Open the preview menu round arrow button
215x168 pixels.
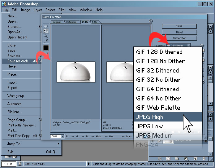click(151, 21)
